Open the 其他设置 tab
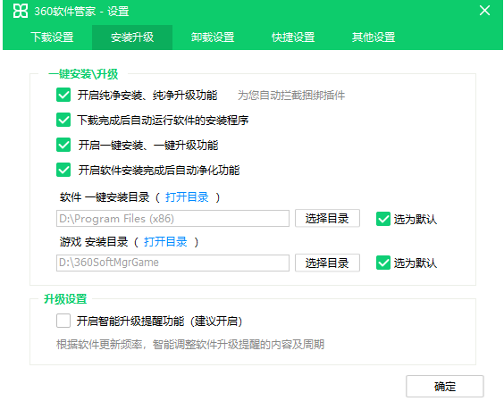The width and height of the screenshot is (504, 401). coord(374,38)
